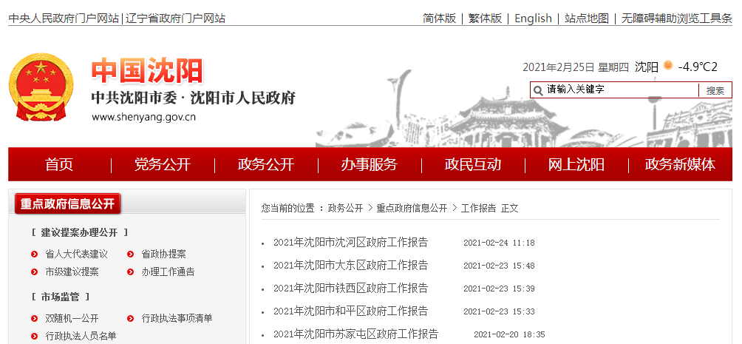The width and height of the screenshot is (742, 344).
Task: Open 首页 in the red navigation bar
Action: click(x=59, y=164)
